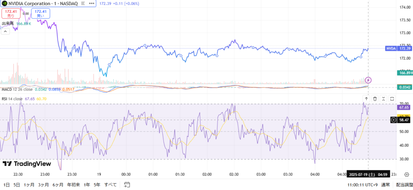The width and height of the screenshot is (413, 190).
Task: Open the go-to-date calendar icon
Action: (127, 184)
